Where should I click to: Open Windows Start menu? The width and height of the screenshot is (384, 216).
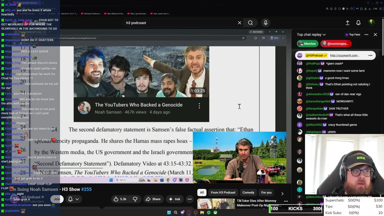169,212
